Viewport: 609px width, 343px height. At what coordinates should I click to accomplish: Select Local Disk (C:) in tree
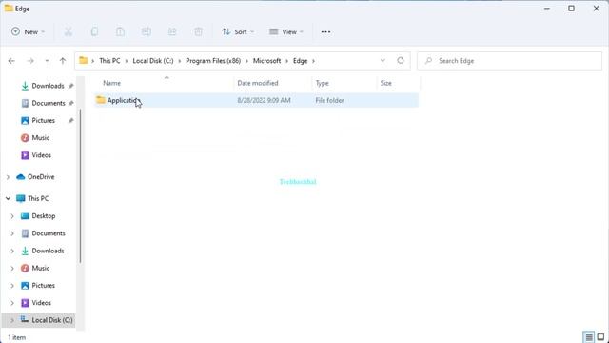[x=52, y=320]
